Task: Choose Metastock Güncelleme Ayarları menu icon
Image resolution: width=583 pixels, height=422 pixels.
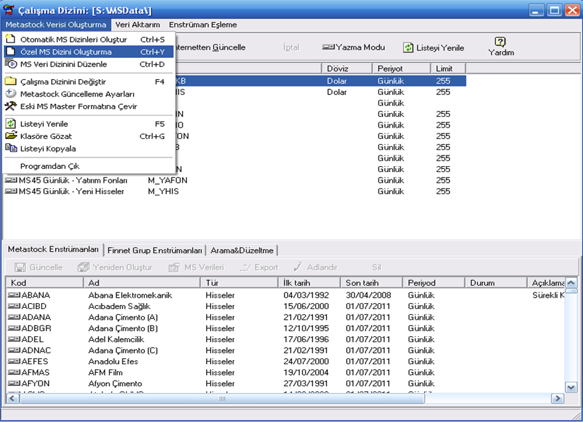Action: pyautogui.click(x=11, y=94)
